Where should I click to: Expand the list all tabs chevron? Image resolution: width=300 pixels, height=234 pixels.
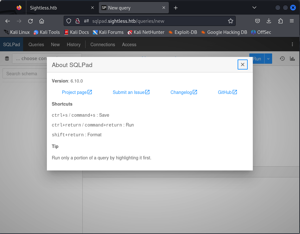[254, 8]
